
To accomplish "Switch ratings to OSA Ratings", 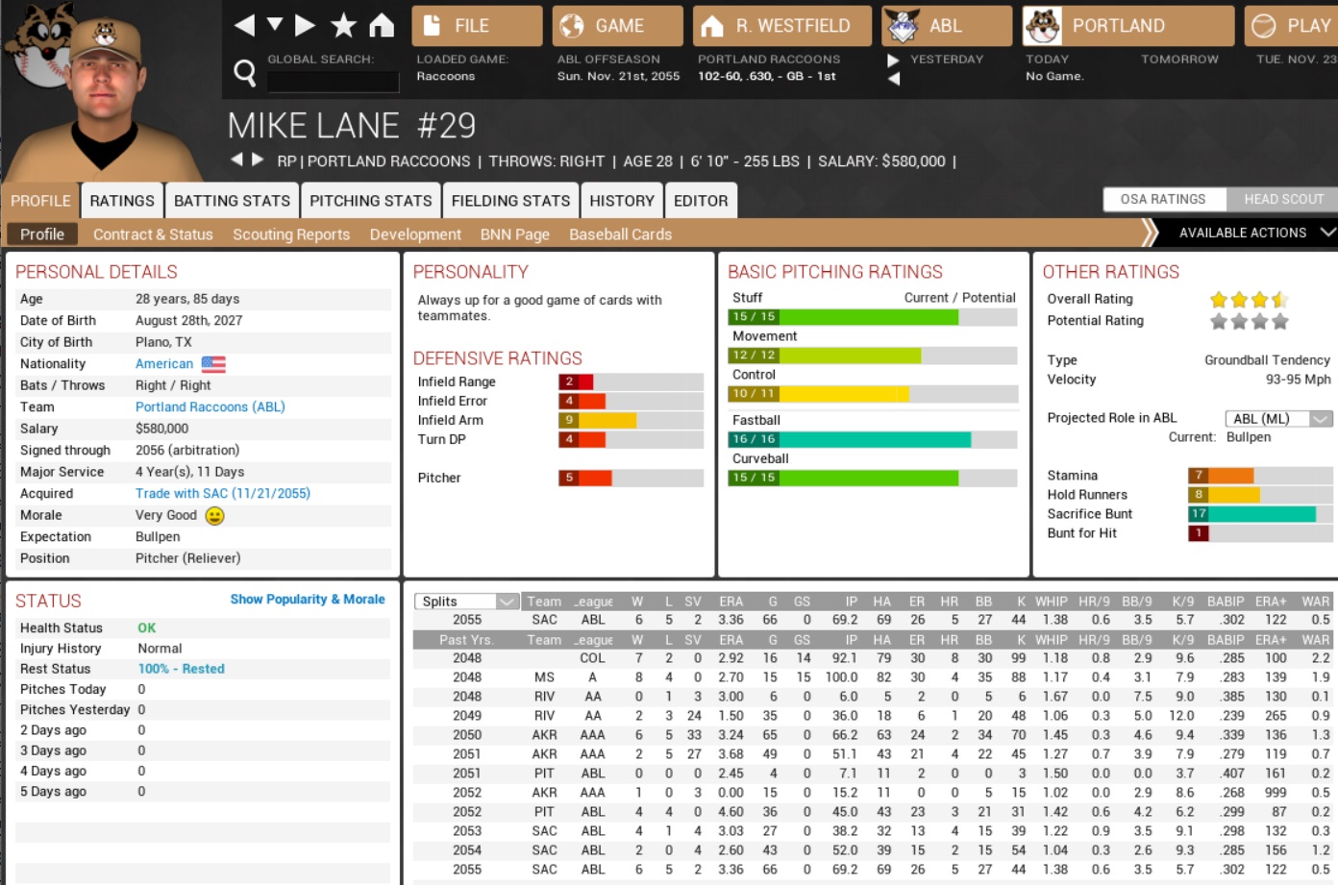I will 1163,199.
